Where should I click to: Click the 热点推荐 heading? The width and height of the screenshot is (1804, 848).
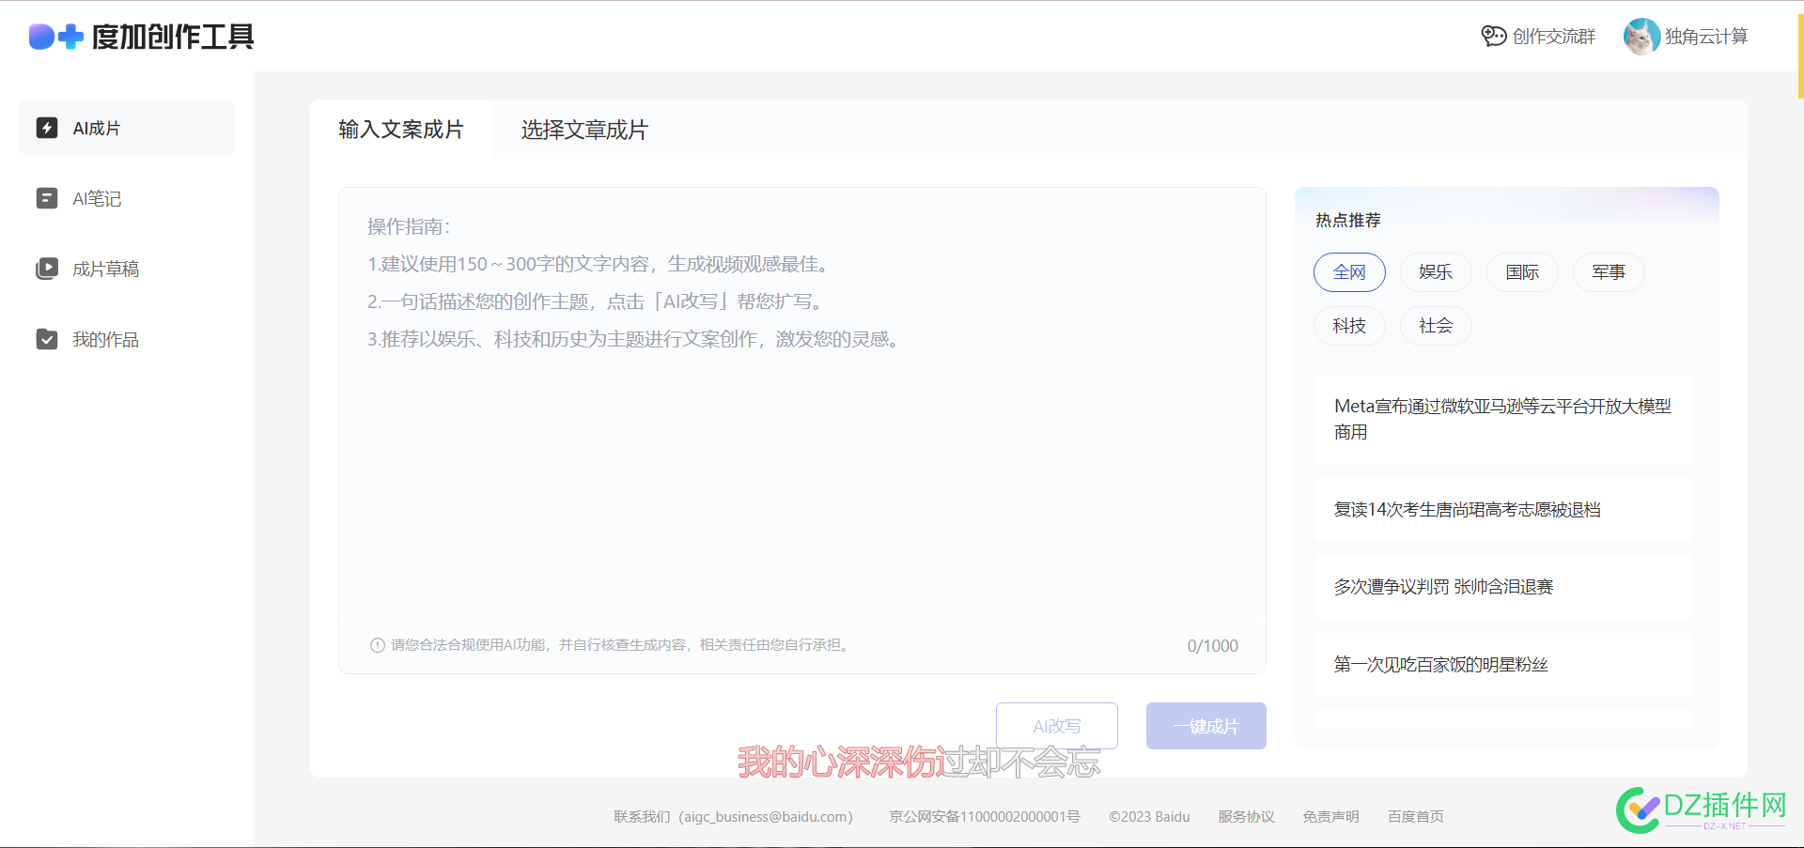[x=1348, y=220]
